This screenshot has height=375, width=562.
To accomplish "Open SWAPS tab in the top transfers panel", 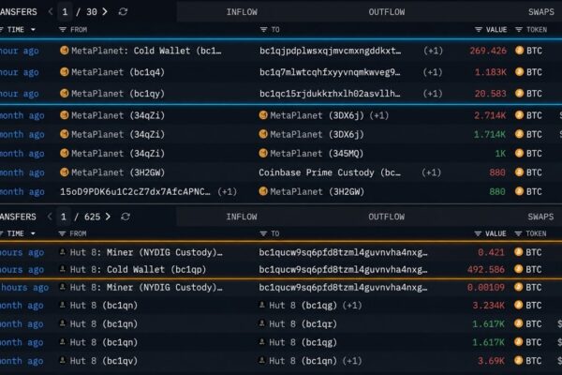I will (540, 12).
